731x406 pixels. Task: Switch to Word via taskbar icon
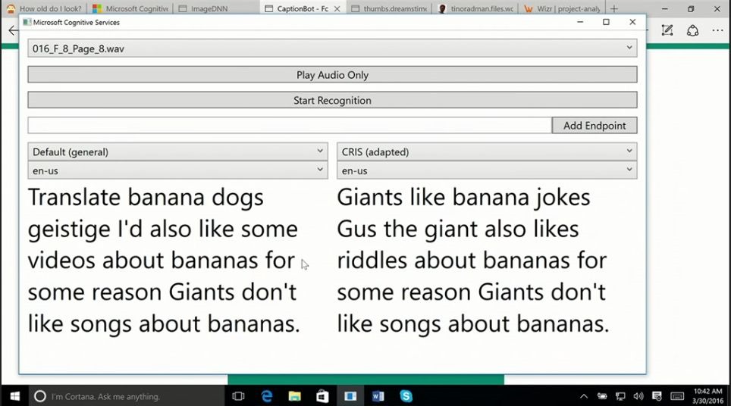(x=378, y=395)
